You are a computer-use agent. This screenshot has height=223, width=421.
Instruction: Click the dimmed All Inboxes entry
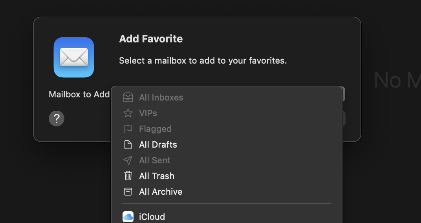(x=161, y=97)
